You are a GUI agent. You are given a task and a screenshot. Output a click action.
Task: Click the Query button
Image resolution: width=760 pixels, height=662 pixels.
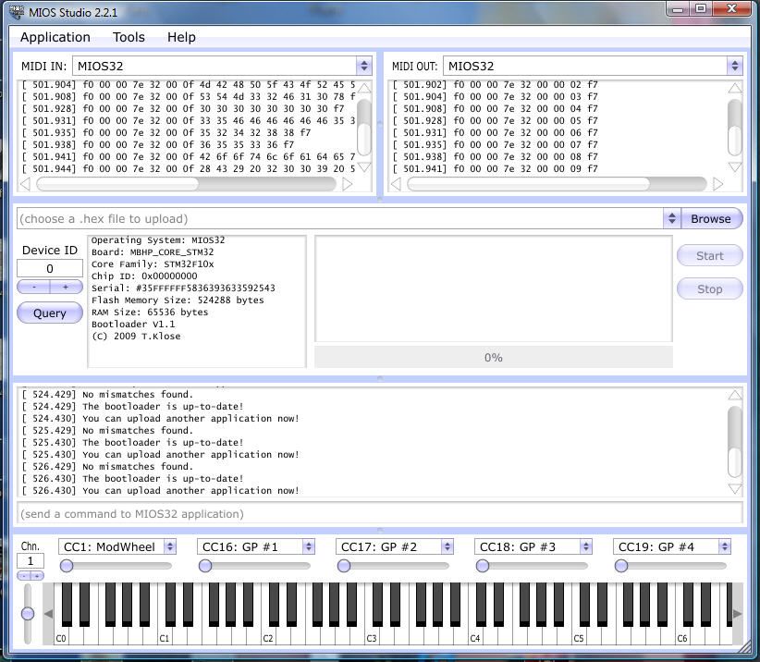49,313
